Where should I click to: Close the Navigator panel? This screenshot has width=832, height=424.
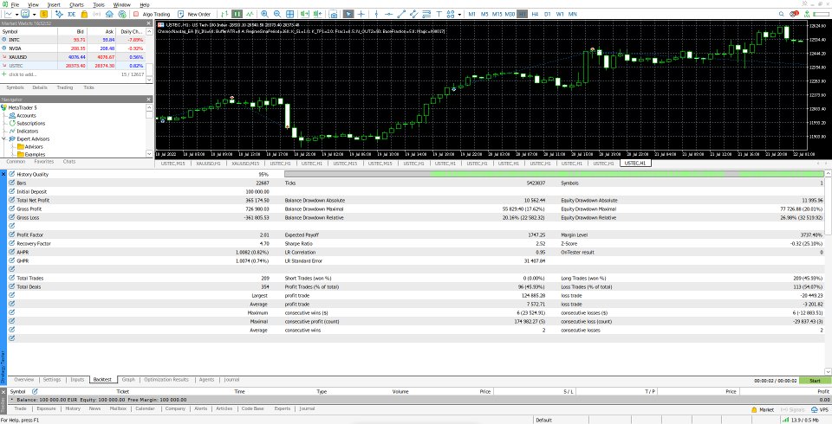(x=150, y=100)
